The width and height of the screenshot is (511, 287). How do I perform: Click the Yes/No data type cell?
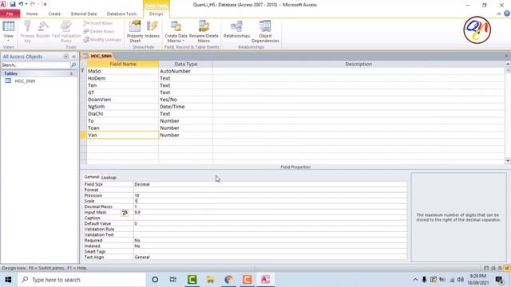coord(185,100)
